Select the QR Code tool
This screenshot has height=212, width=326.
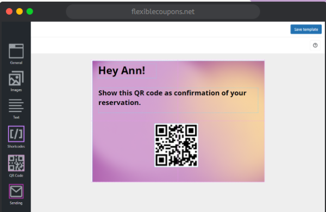coord(16,166)
